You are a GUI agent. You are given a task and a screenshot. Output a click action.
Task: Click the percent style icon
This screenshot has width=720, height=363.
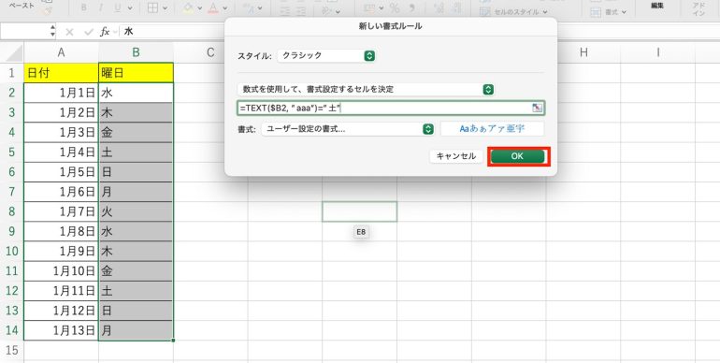395,7
